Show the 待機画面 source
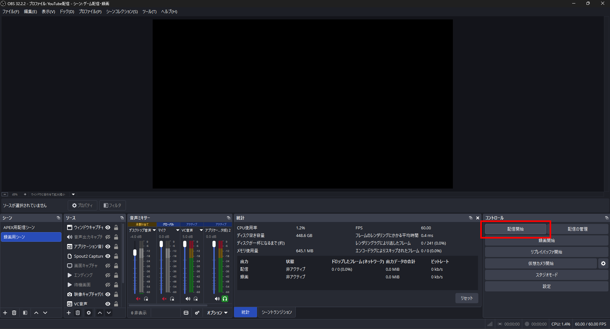 point(108,285)
